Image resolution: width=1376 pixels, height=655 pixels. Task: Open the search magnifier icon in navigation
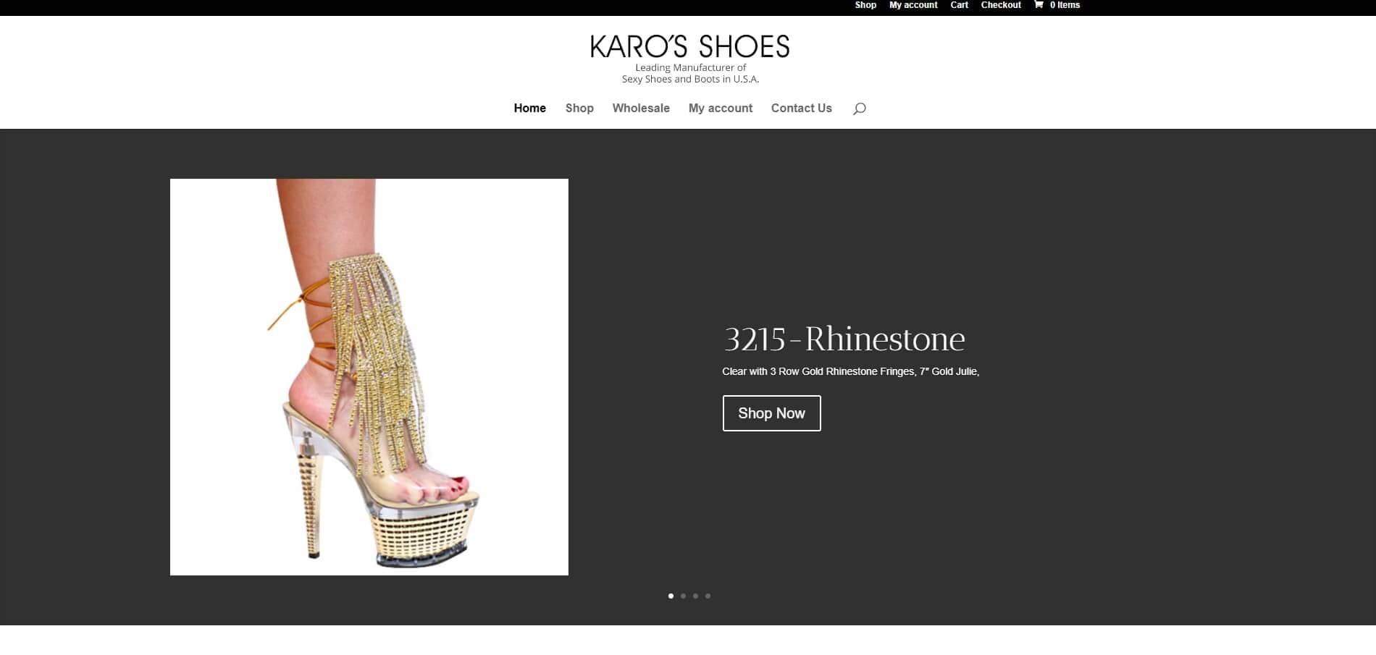(860, 109)
